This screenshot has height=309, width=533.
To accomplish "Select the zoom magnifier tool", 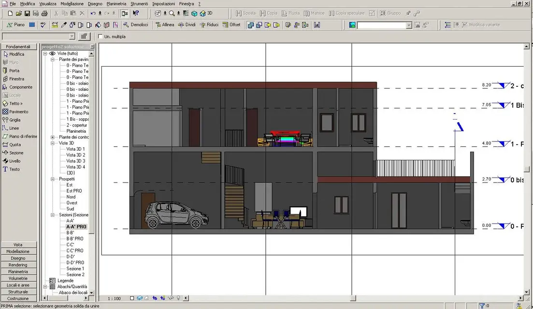I will click(x=172, y=13).
